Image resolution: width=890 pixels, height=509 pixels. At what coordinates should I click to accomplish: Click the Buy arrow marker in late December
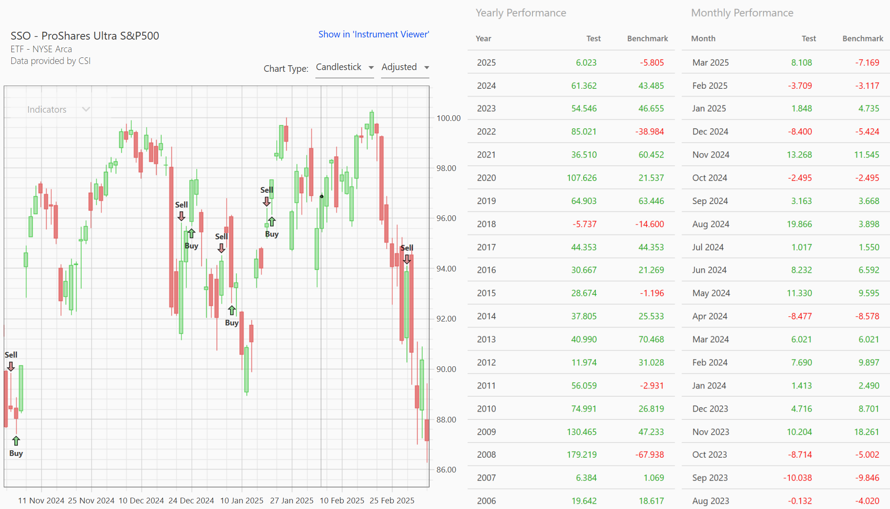pos(191,234)
